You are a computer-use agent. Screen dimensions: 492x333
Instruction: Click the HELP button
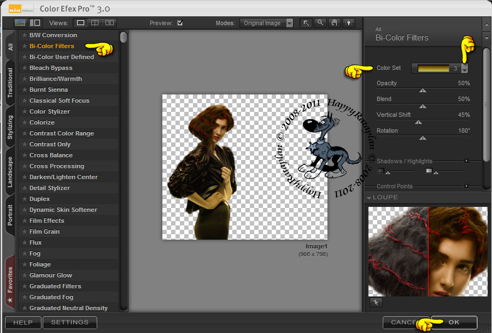[23, 322]
